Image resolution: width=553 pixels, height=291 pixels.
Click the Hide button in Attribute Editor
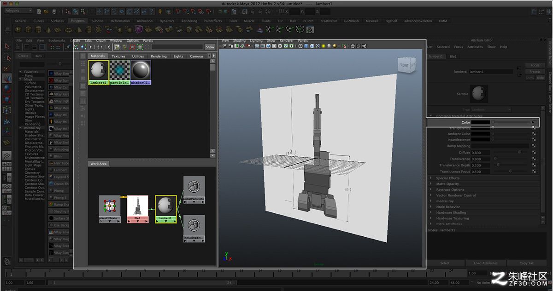click(x=540, y=78)
